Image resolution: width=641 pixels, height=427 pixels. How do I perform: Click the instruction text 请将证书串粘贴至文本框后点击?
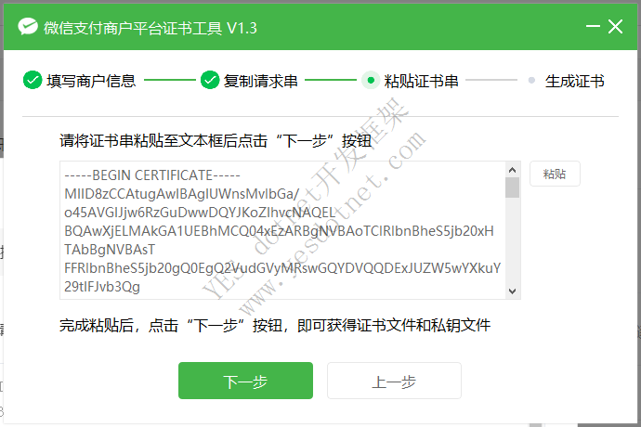tap(164, 140)
